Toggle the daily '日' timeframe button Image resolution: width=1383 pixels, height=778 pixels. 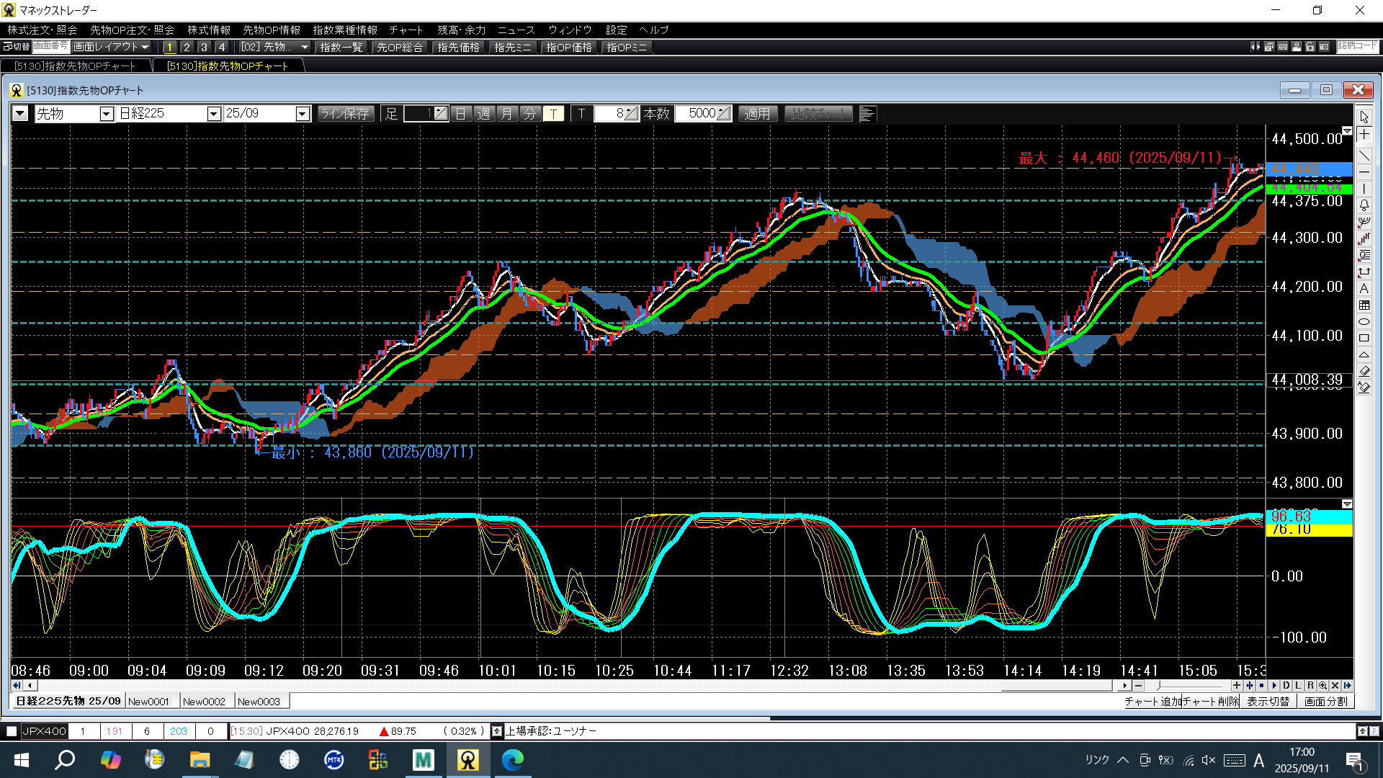point(461,114)
